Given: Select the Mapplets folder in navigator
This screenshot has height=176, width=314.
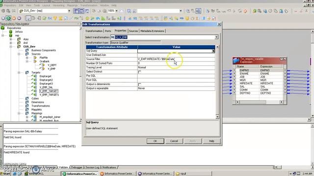Looking at the screenshot, I should click(x=36, y=110).
